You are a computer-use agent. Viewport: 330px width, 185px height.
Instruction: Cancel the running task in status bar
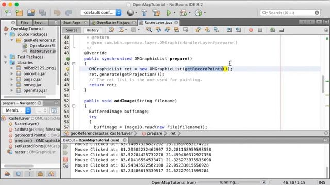pyautogui.click(x=263, y=182)
